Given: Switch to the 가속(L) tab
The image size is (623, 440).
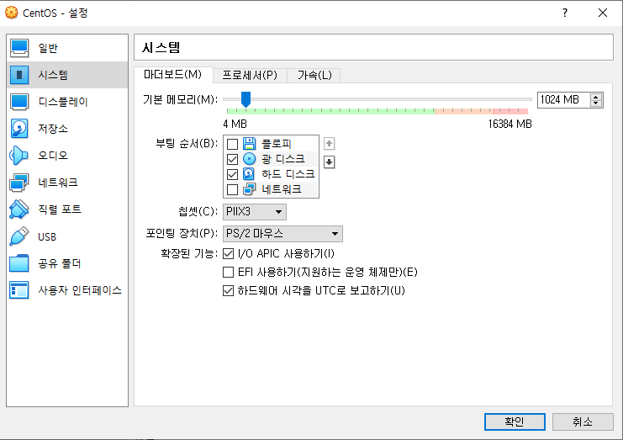Looking at the screenshot, I should tap(314, 75).
